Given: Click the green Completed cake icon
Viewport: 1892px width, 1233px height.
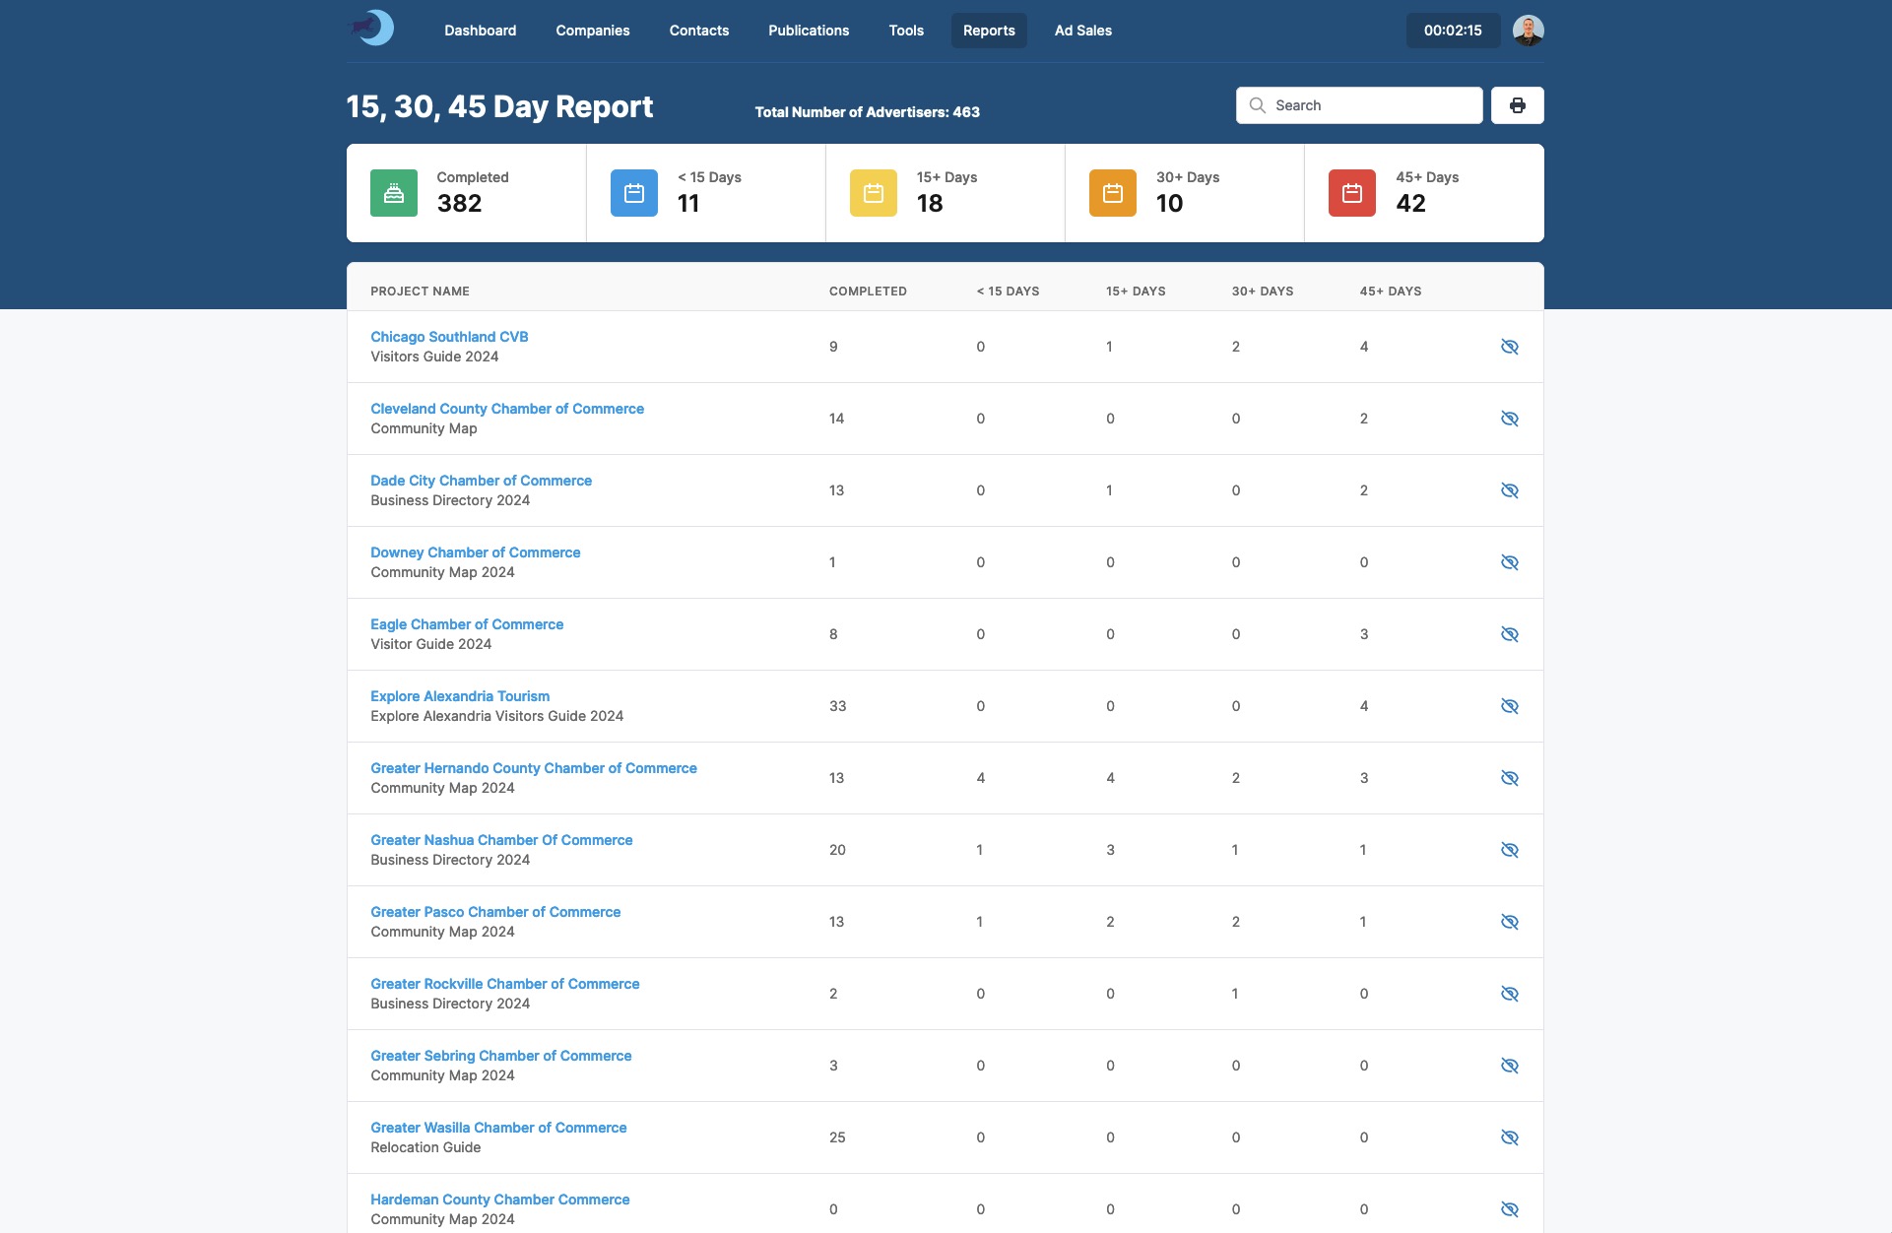Looking at the screenshot, I should [x=394, y=193].
